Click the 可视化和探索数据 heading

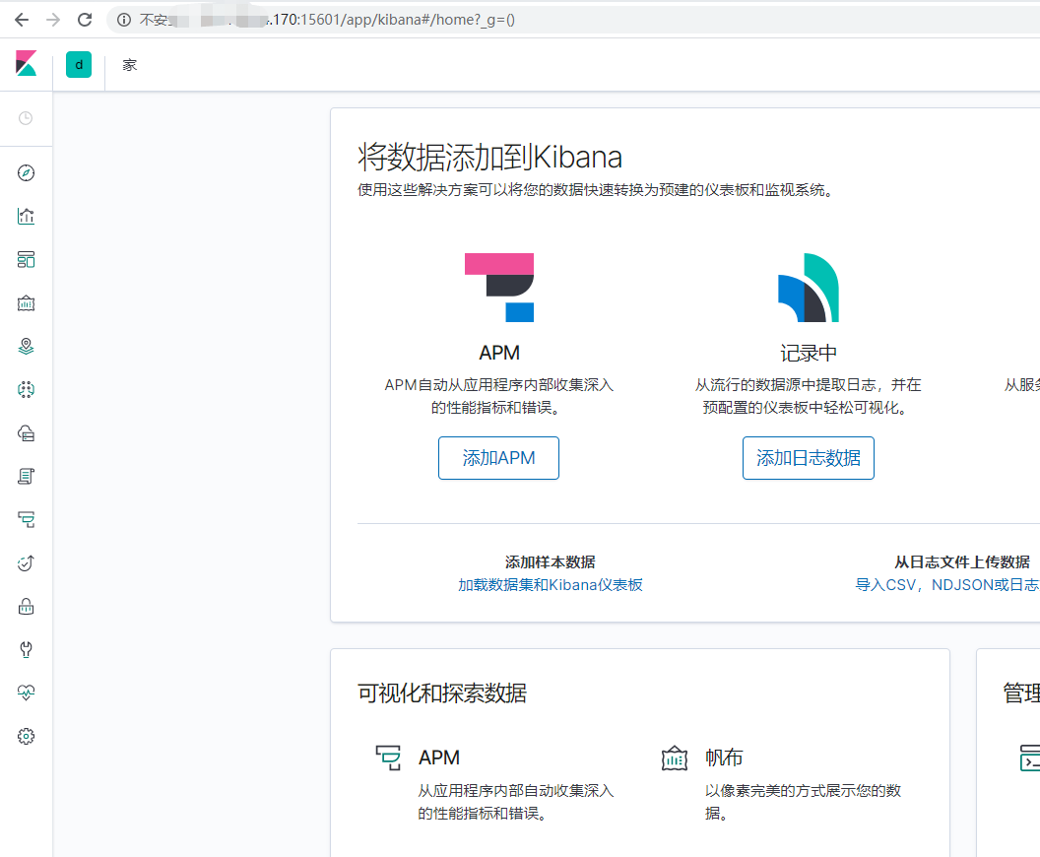(442, 693)
